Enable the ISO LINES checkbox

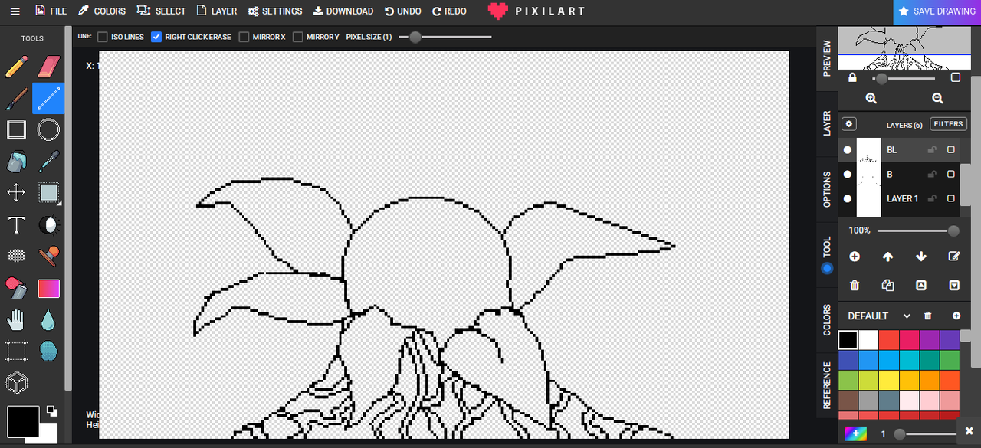(103, 37)
